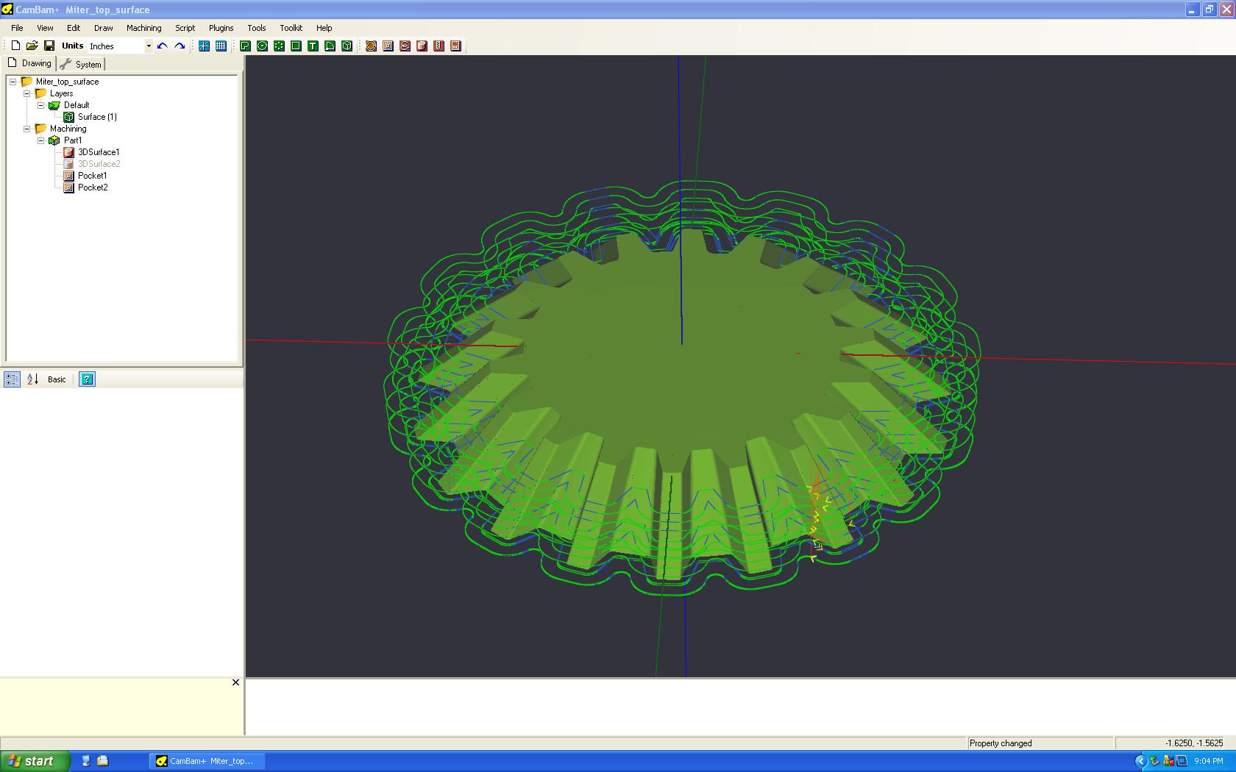The width and height of the screenshot is (1236, 772).
Task: Click the New file icon
Action: point(15,46)
